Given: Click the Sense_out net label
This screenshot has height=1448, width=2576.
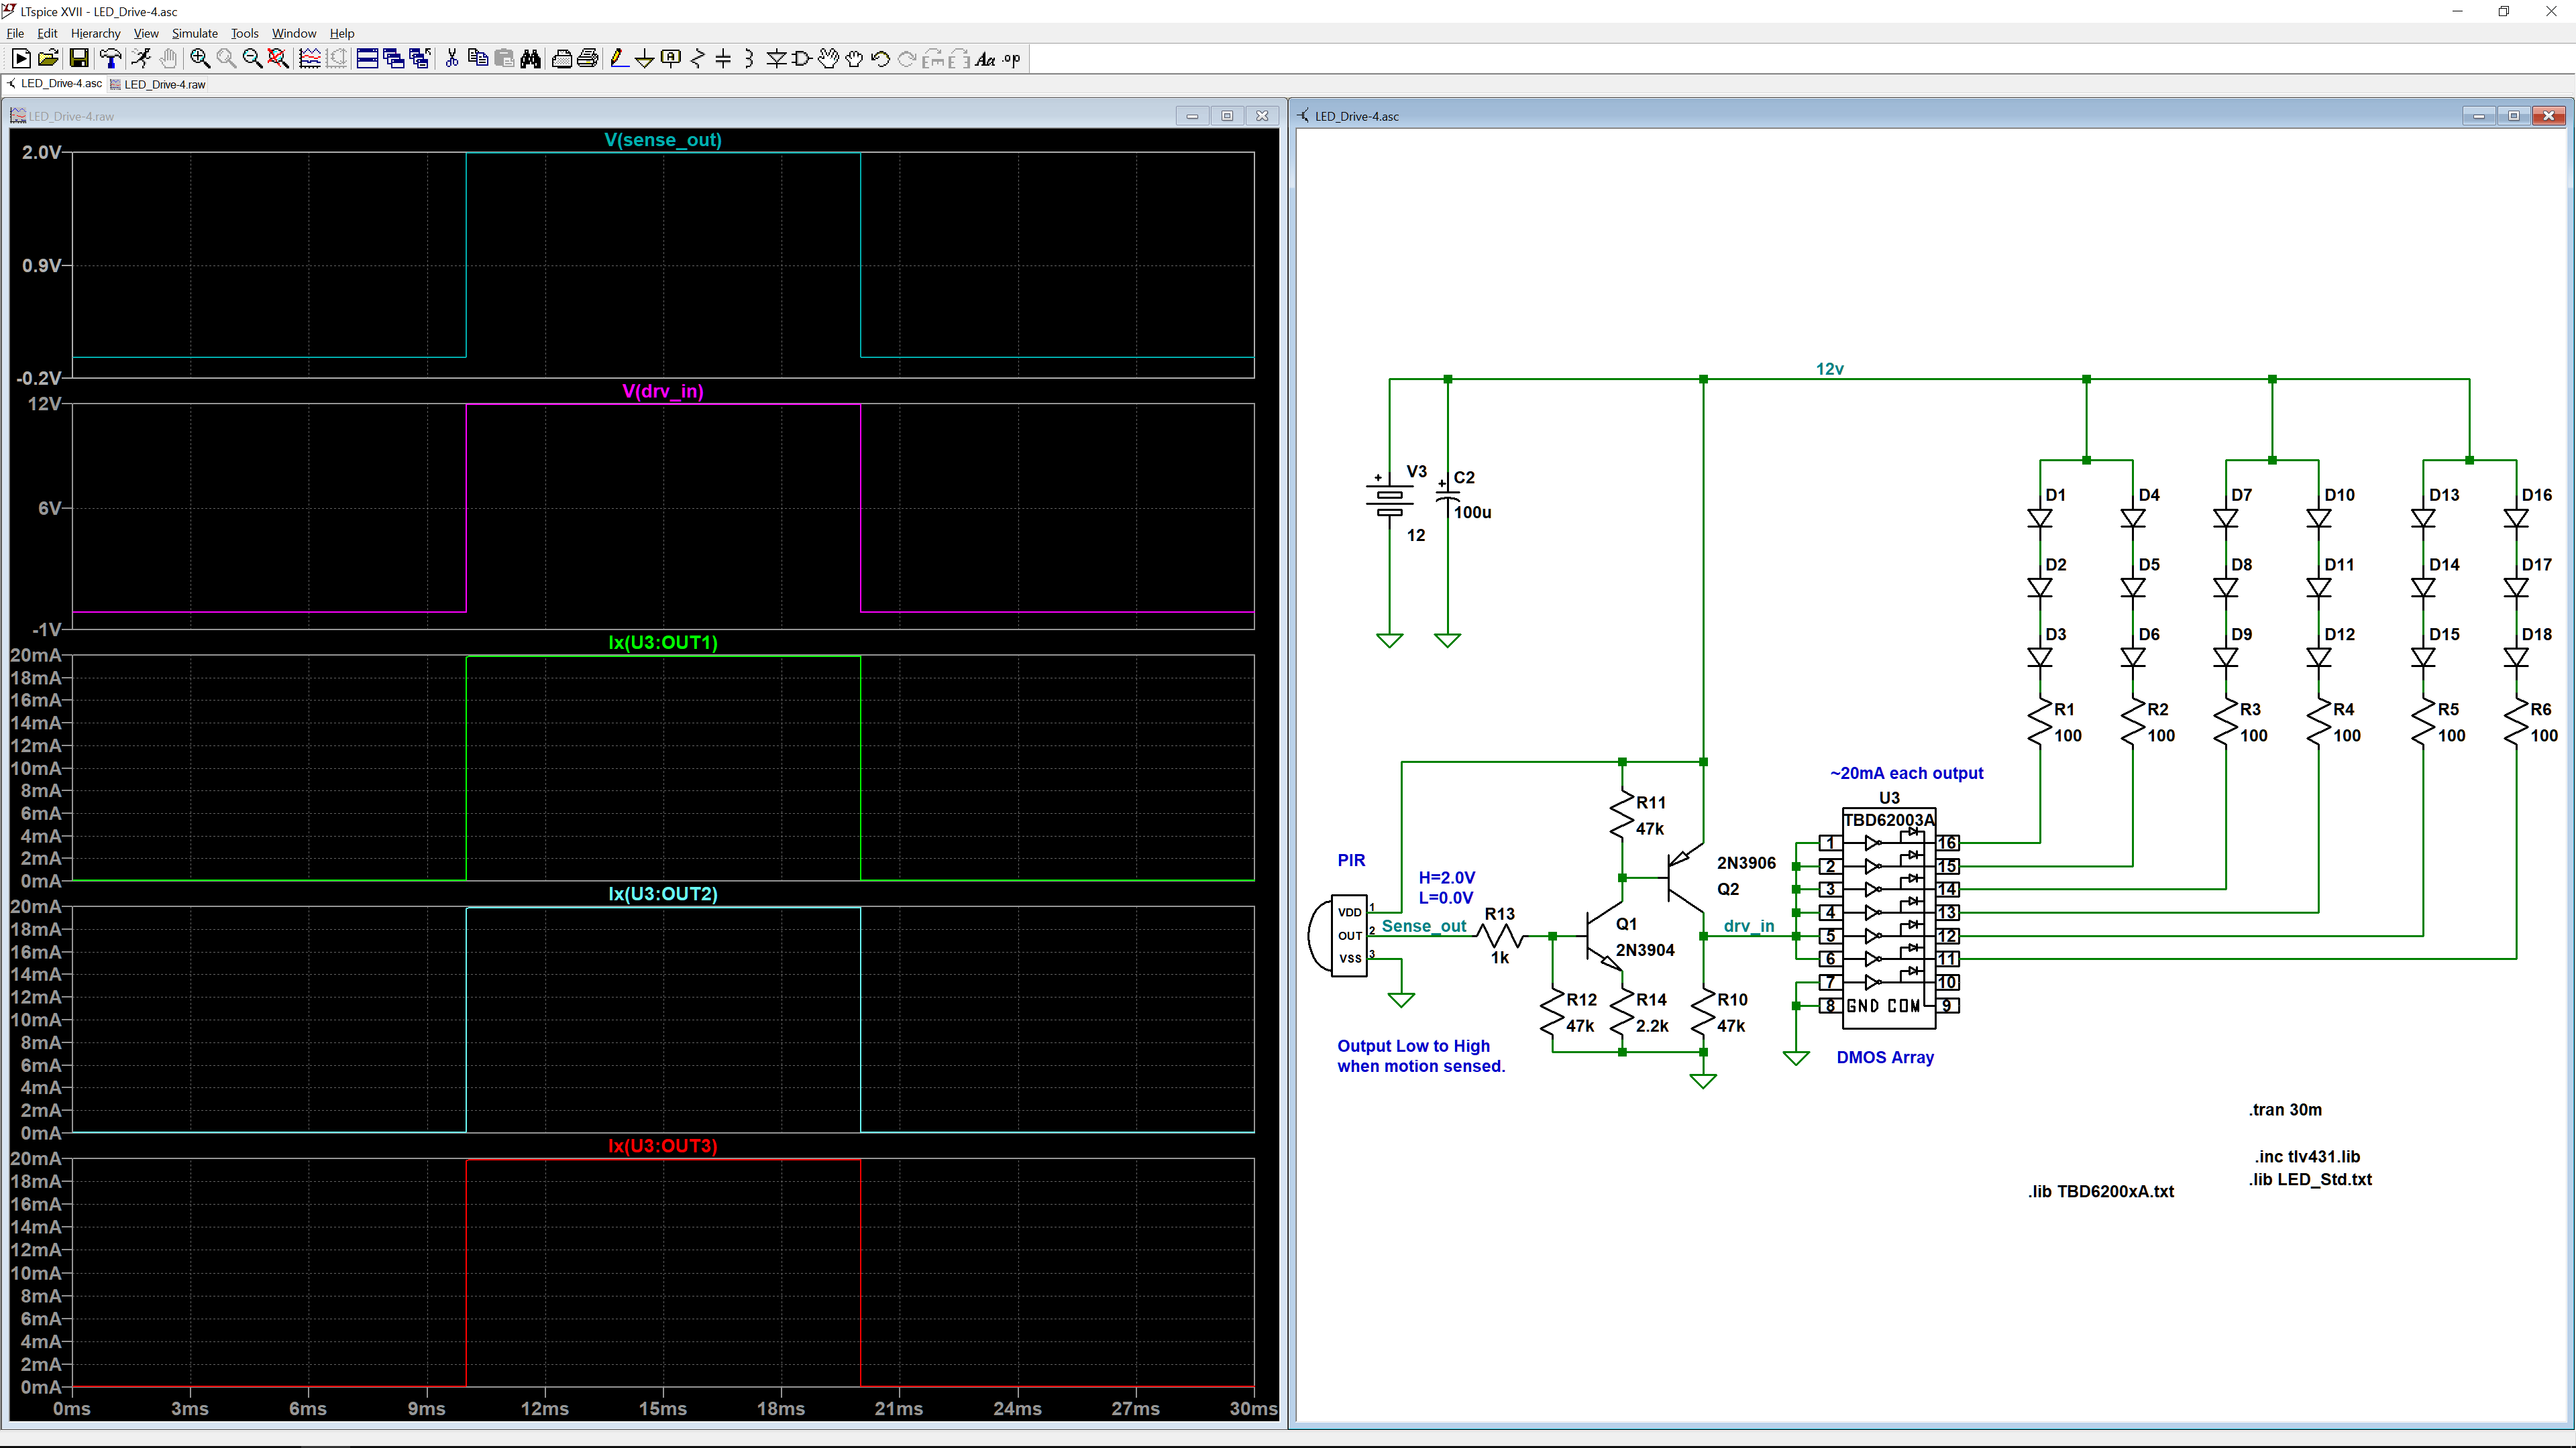Looking at the screenshot, I should 1424,926.
